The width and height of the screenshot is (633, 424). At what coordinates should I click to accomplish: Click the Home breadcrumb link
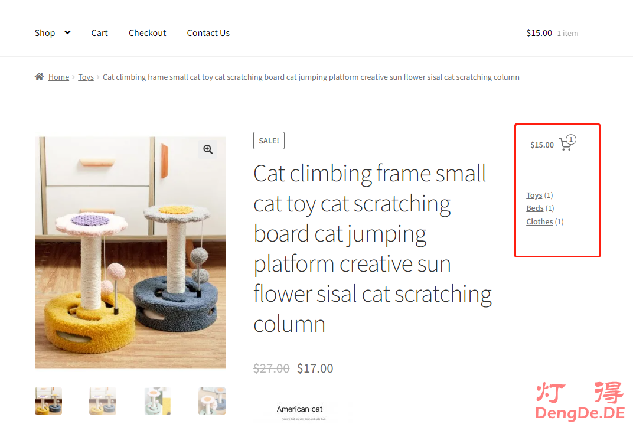coord(58,77)
